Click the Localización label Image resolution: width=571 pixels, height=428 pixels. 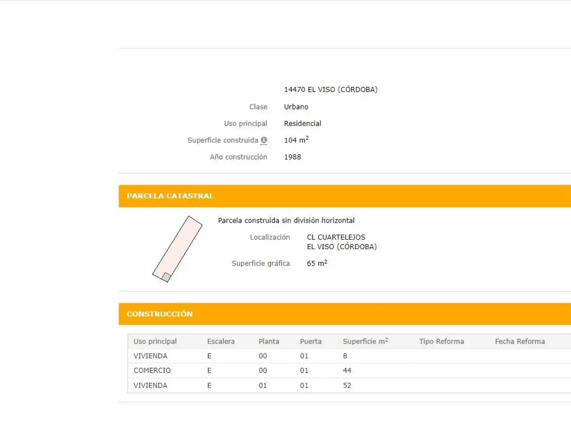[270, 237]
